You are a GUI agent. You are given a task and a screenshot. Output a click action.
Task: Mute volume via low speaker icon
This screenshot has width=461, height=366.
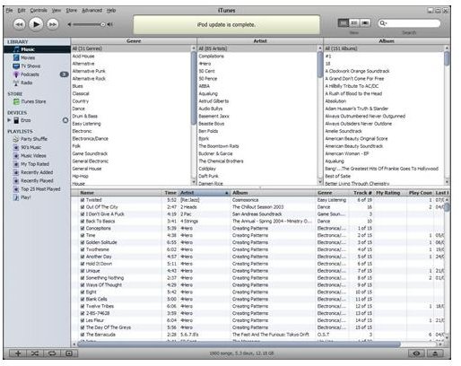pyautogui.click(x=69, y=24)
